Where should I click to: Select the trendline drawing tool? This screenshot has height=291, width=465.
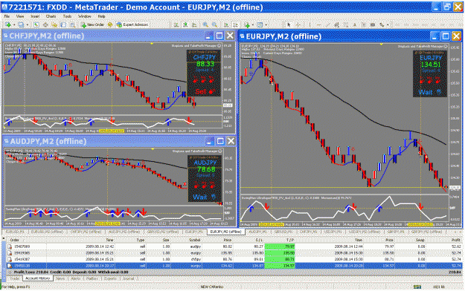pos(327,24)
